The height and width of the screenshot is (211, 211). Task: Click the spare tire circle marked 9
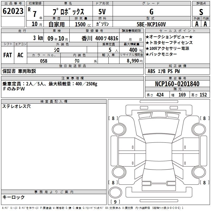[115, 193]
